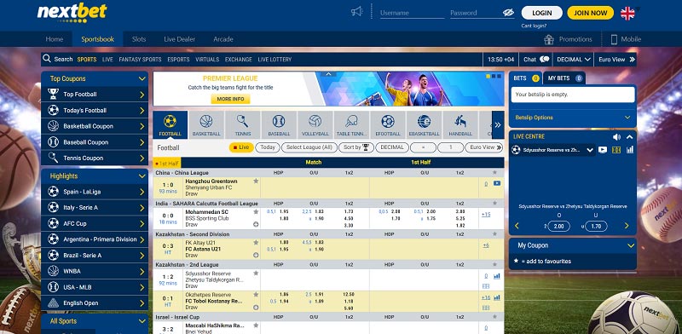This screenshot has width=682, height=334.
Task: Go to next Live Centre market arrow
Action: (627, 226)
